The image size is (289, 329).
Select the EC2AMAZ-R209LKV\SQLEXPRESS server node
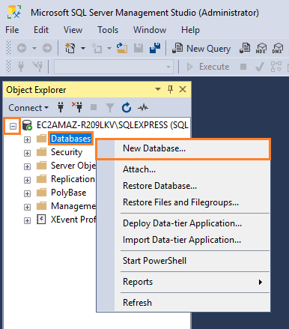[112, 125]
